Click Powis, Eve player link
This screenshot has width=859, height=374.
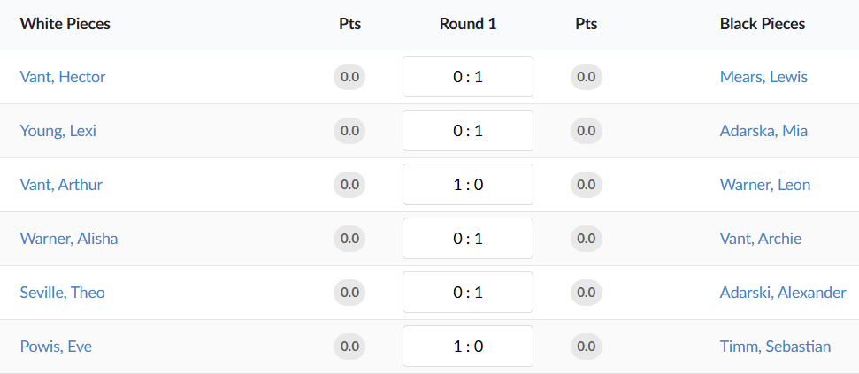[56, 347]
